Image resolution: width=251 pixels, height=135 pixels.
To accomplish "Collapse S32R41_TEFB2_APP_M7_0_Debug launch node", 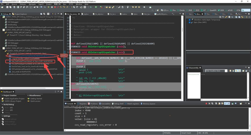I will [x=2, y=30].
